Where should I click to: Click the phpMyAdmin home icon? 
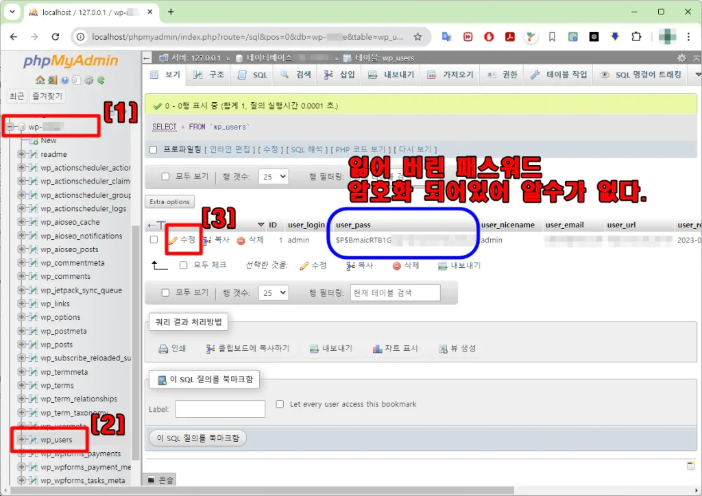(x=40, y=80)
